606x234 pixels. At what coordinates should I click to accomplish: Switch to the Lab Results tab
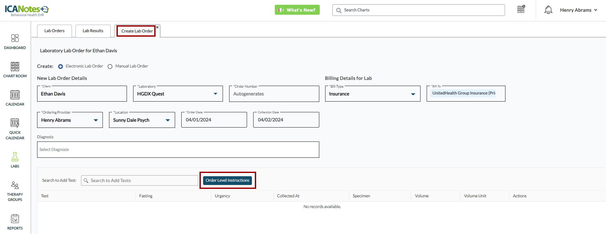point(93,31)
